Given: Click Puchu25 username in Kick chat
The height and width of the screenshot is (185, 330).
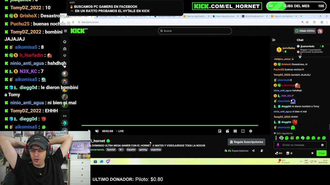Looking at the screenshot, I should pyautogui.click(x=279, y=69).
